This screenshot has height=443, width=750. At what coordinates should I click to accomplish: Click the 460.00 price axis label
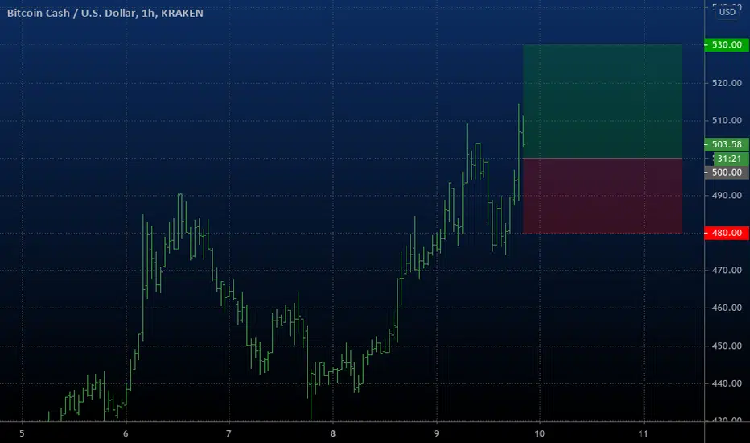[x=727, y=308]
